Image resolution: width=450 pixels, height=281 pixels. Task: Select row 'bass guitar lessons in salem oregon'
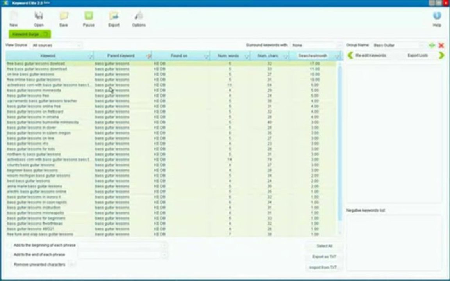(x=171, y=133)
